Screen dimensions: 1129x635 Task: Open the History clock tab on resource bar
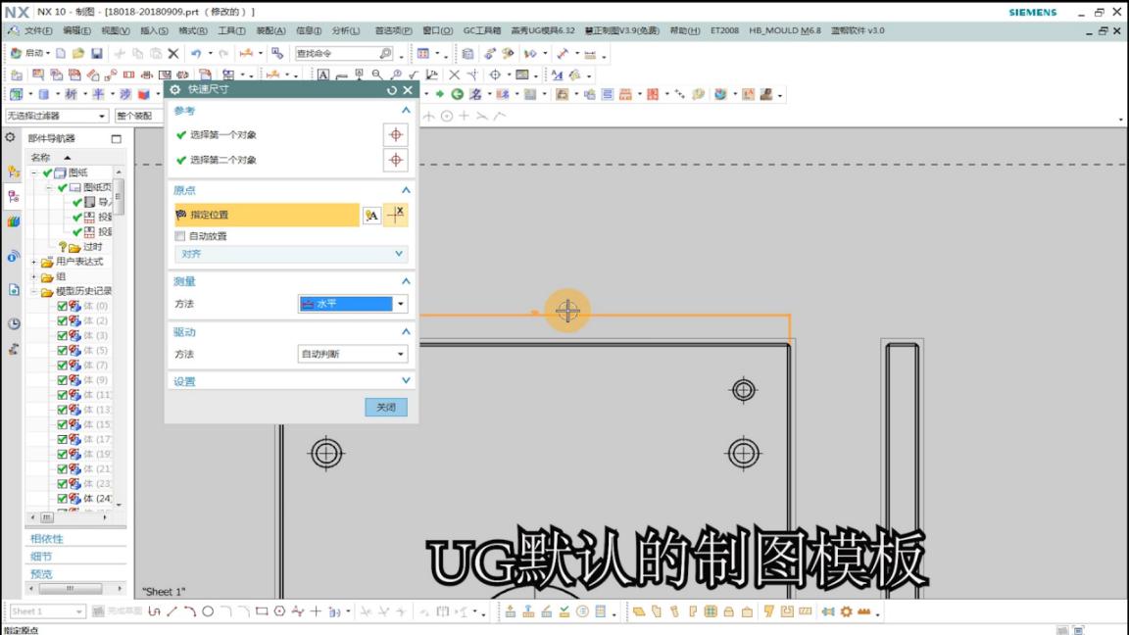(x=14, y=323)
